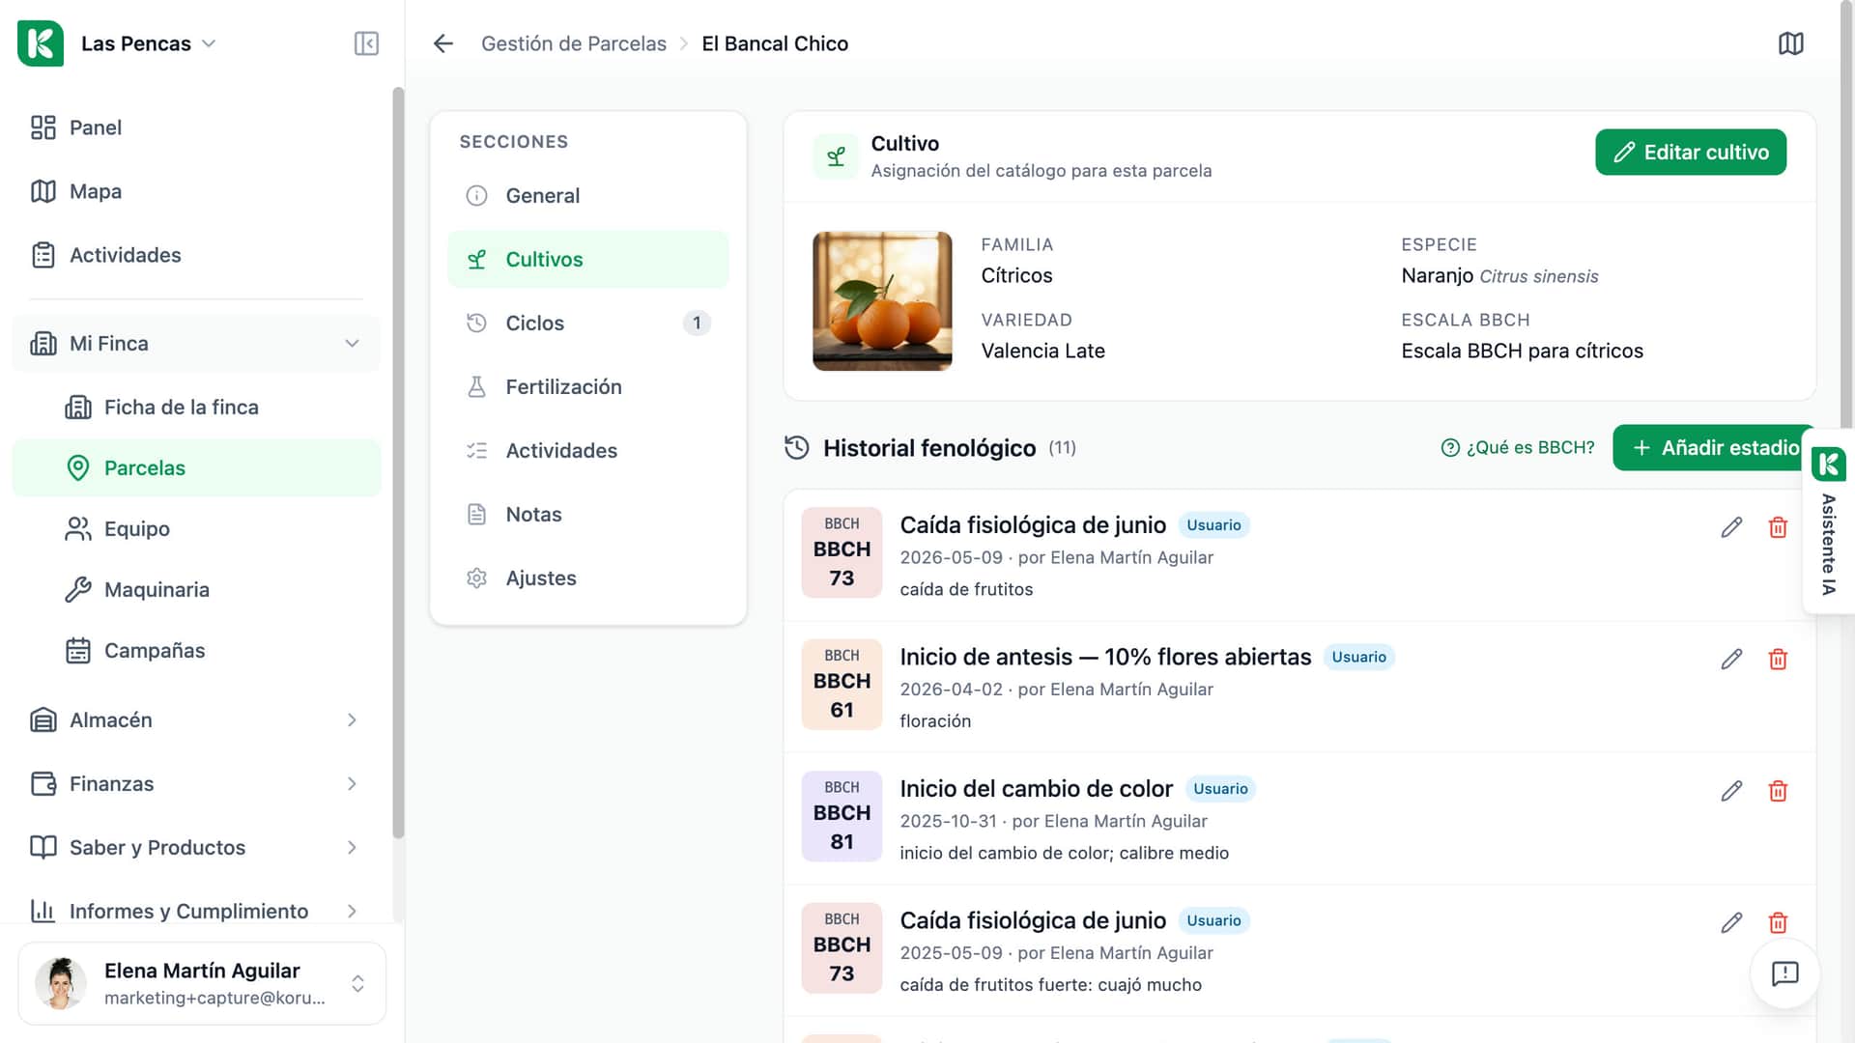Click the Historial fenológico clock icon
The height and width of the screenshot is (1043, 1855).
tap(797, 448)
